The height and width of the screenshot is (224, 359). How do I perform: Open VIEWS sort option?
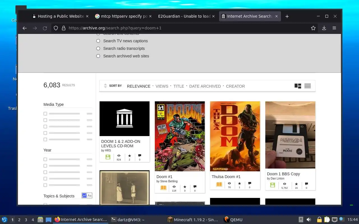(162, 86)
